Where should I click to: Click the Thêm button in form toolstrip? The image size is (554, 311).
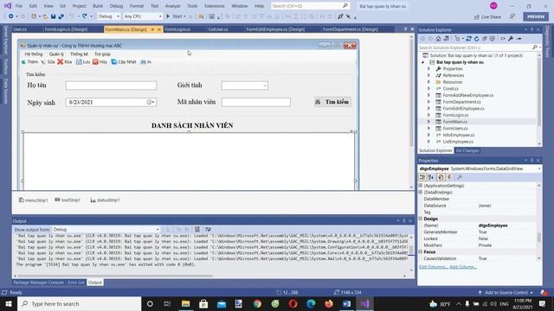click(x=29, y=61)
